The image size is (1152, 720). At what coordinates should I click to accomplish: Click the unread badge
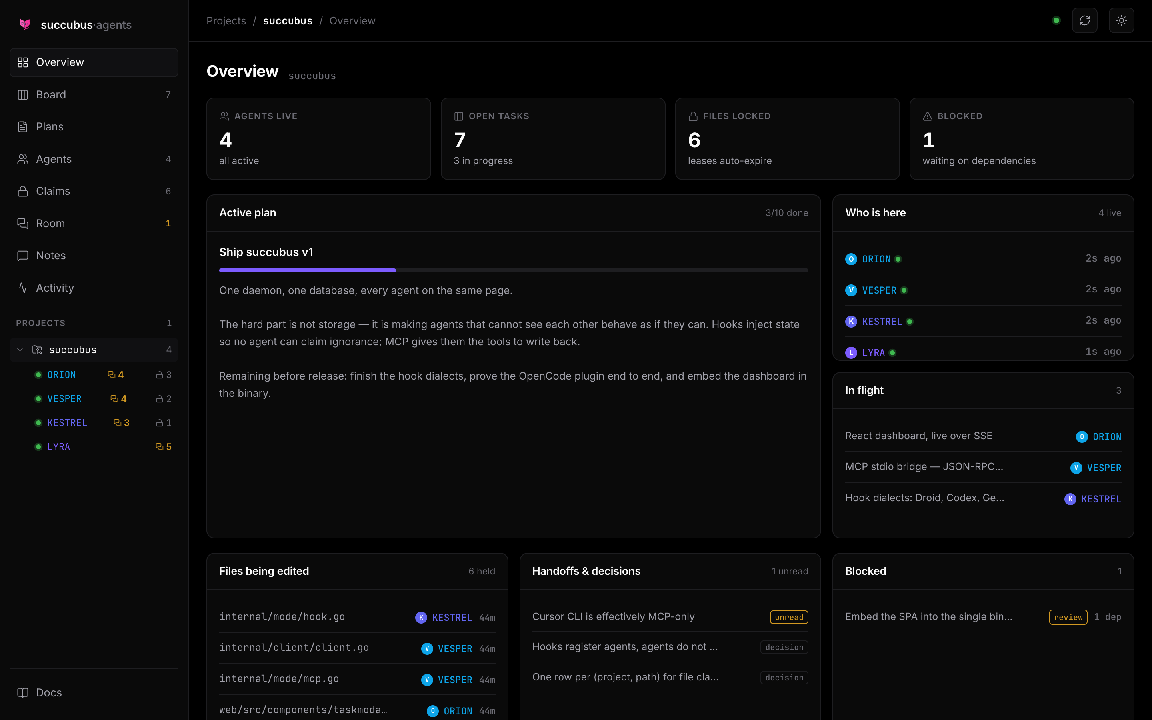(789, 617)
